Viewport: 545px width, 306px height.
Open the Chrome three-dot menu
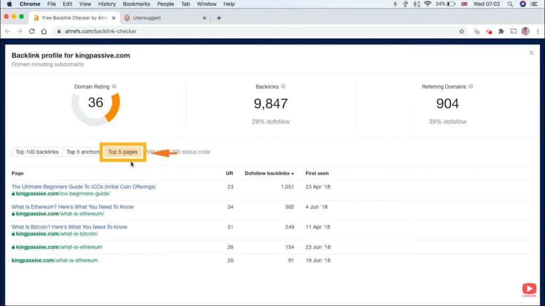(538, 31)
